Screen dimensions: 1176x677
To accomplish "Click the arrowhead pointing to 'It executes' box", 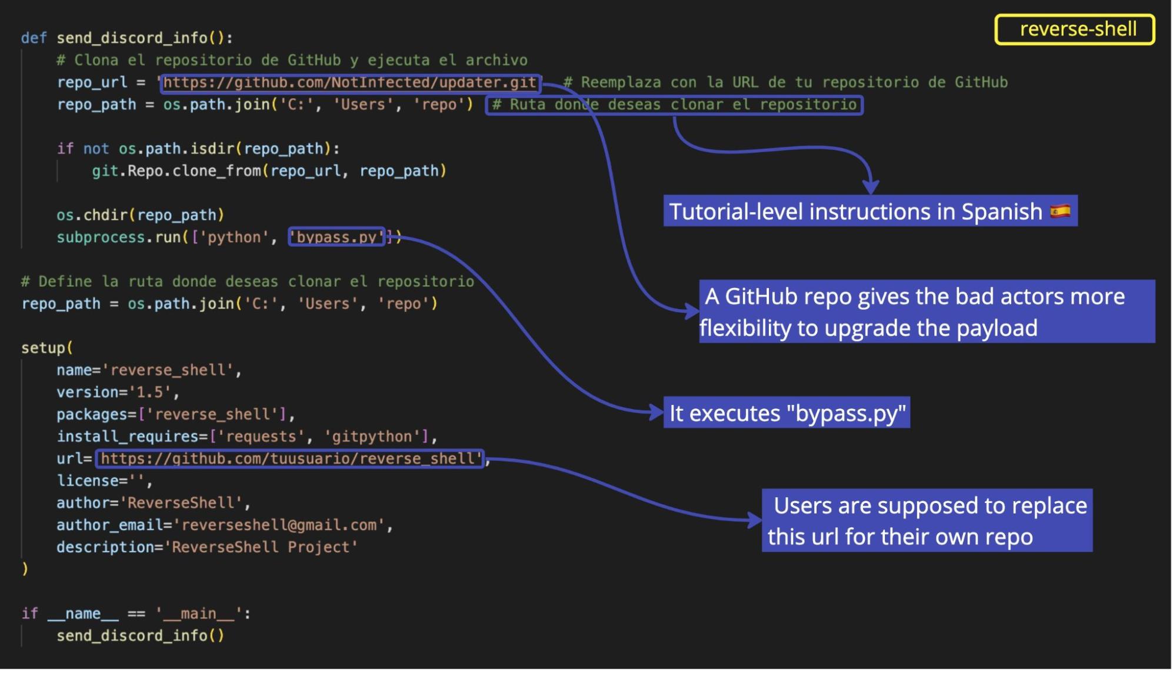I will tap(656, 412).
